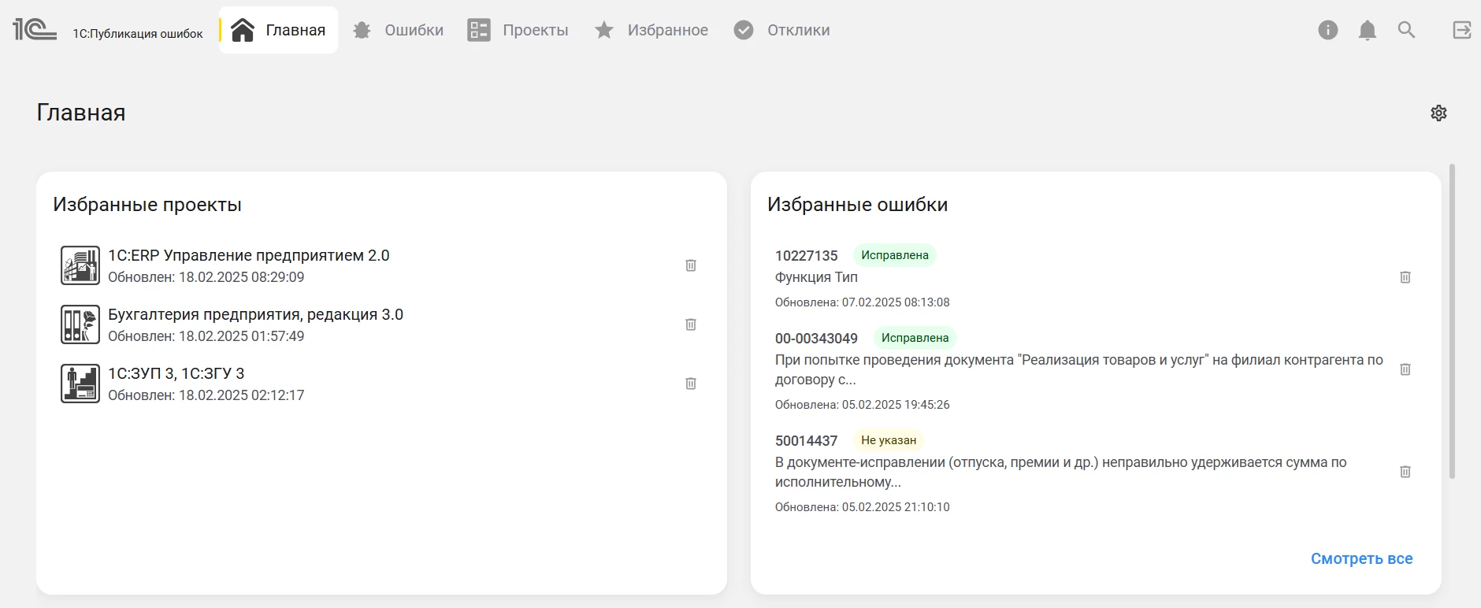This screenshot has width=1481, height=608.
Task: Remove 1С:ERP project from favorites
Action: (x=691, y=265)
